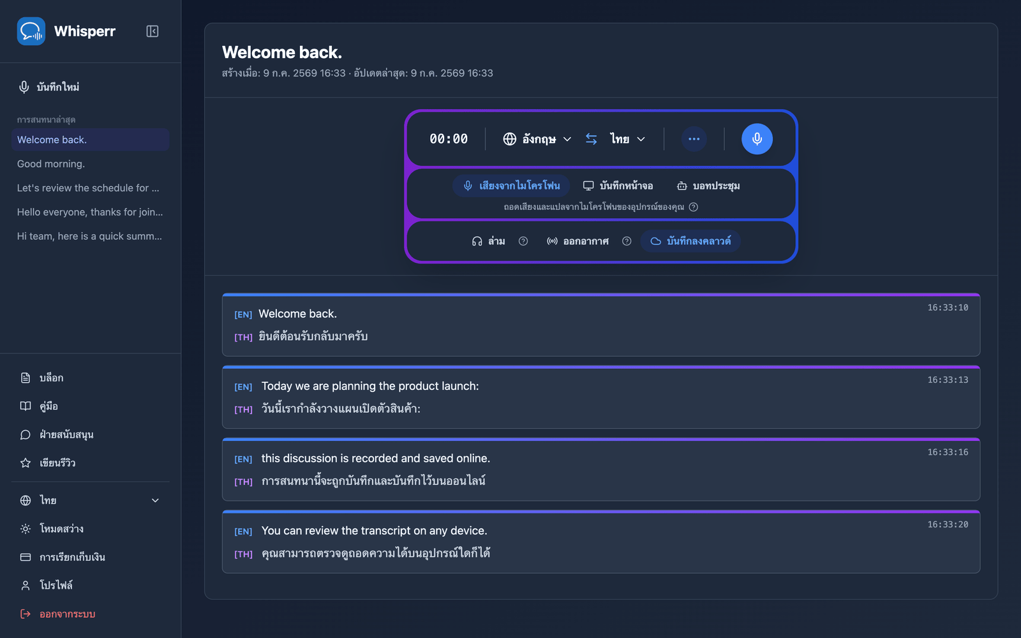The width and height of the screenshot is (1021, 638).
Task: Select 'You can review the transcript on any device.'
Action: tap(375, 531)
